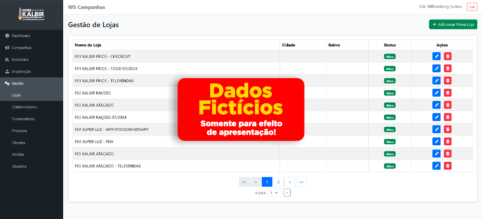Image resolution: width=482 pixels, height=219 pixels.
Task: Delete F05 KALBIR ATACADO - TELEVENDAS
Action: (x=448, y=166)
